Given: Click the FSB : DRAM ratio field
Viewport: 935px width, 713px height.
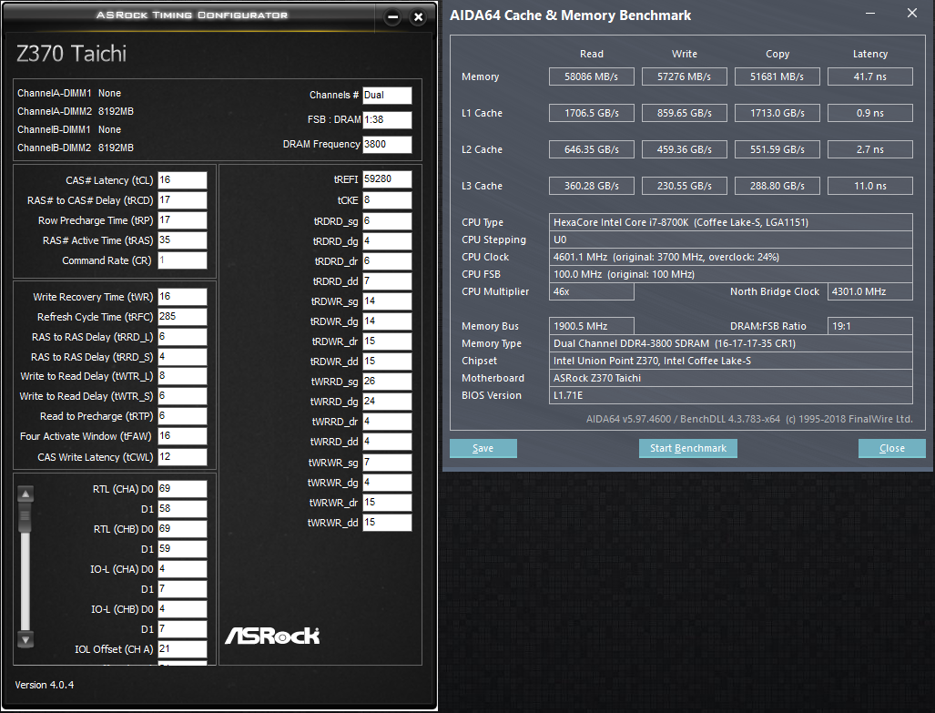Looking at the screenshot, I should click(x=387, y=120).
